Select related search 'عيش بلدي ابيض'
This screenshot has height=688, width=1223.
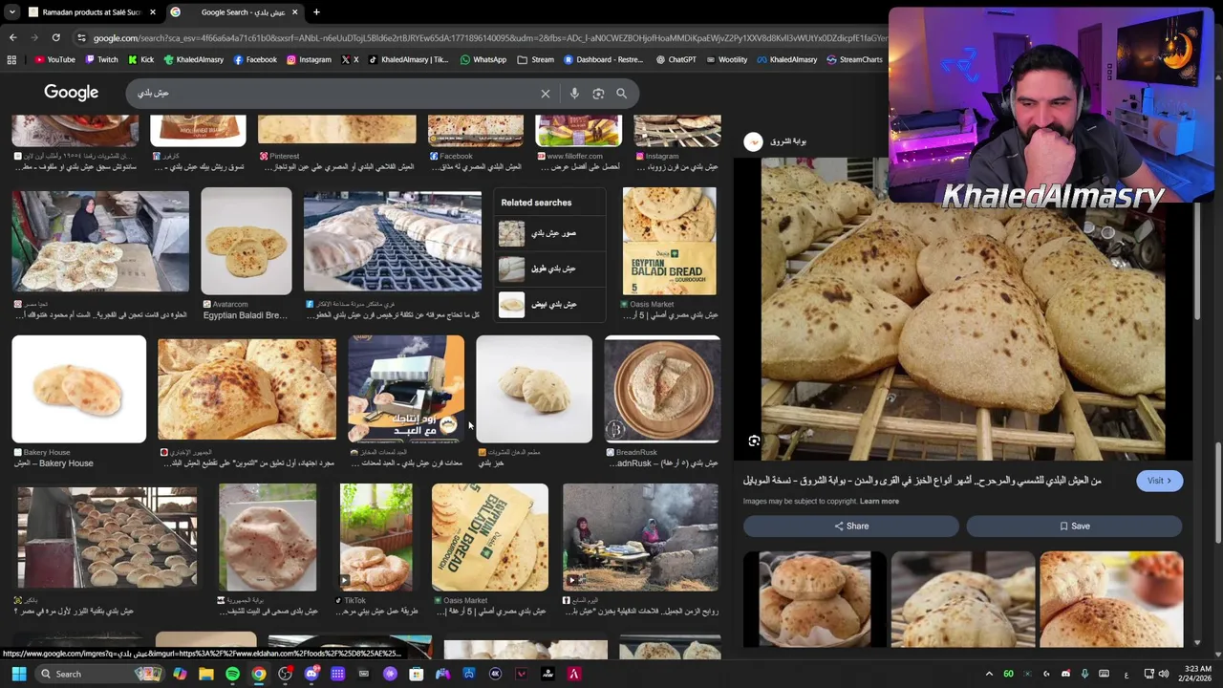pos(551,304)
